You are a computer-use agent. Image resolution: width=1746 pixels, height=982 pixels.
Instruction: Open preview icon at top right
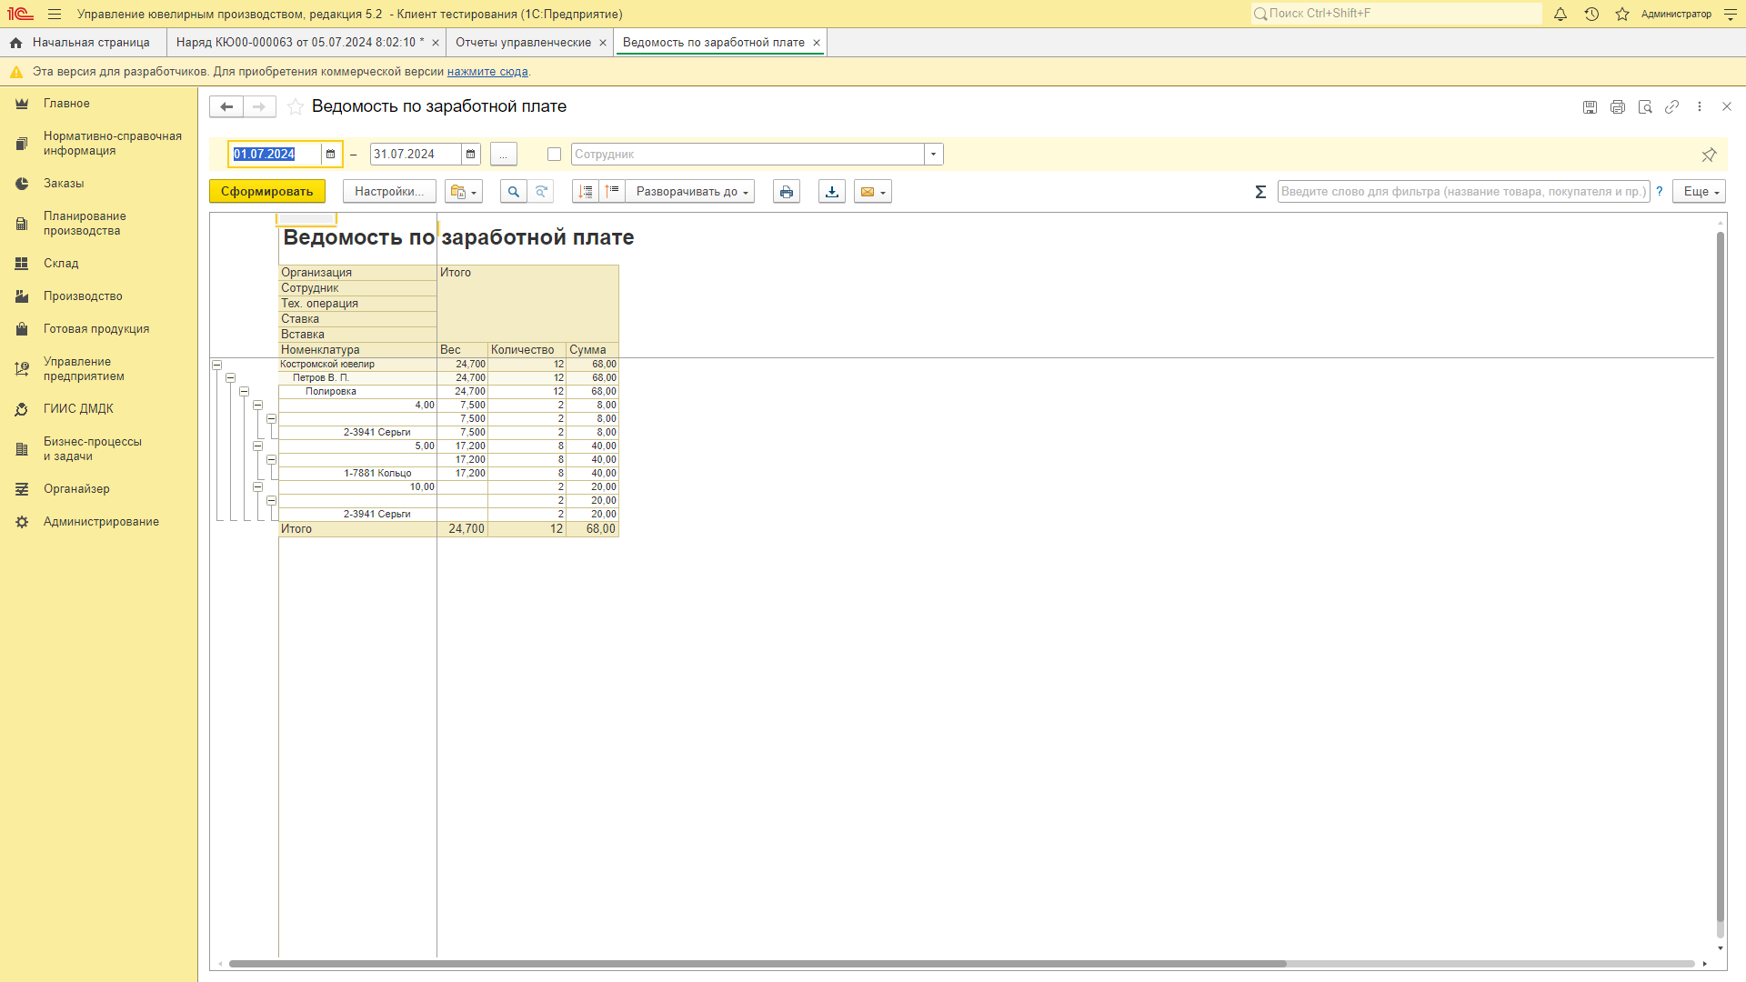(x=1645, y=107)
